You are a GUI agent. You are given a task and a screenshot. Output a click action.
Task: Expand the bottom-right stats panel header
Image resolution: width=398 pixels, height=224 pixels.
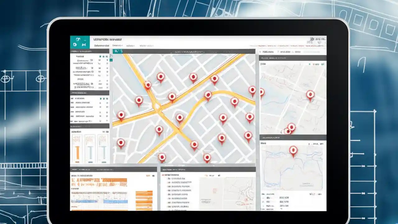[292, 138]
